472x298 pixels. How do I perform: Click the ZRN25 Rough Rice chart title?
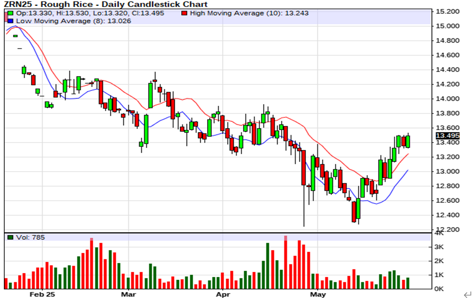point(106,4)
